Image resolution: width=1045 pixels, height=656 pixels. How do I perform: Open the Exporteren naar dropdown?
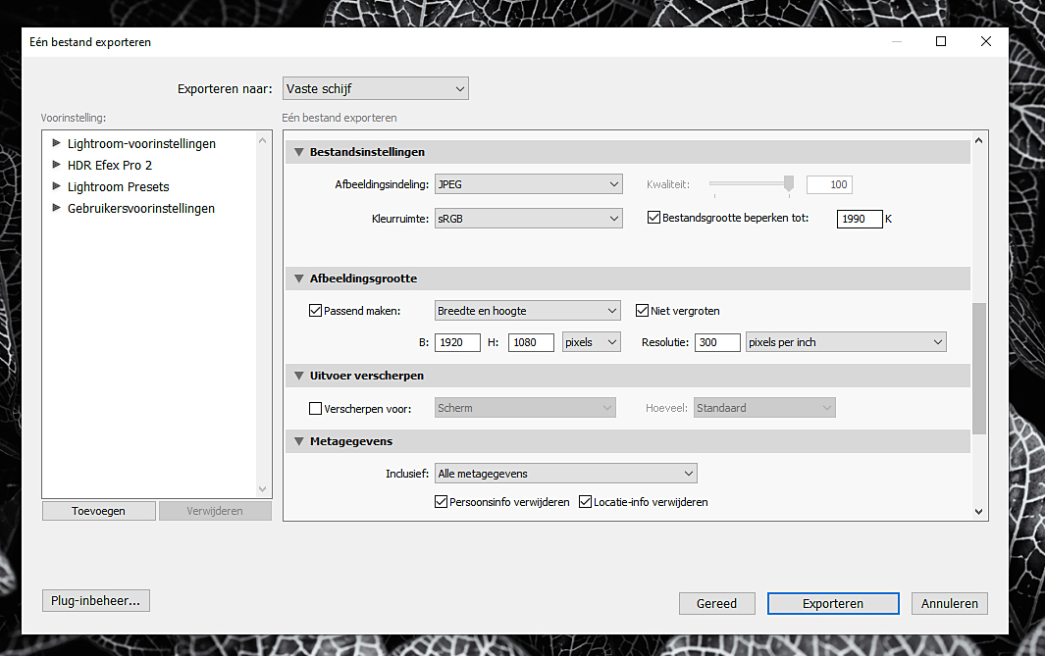[x=376, y=88]
